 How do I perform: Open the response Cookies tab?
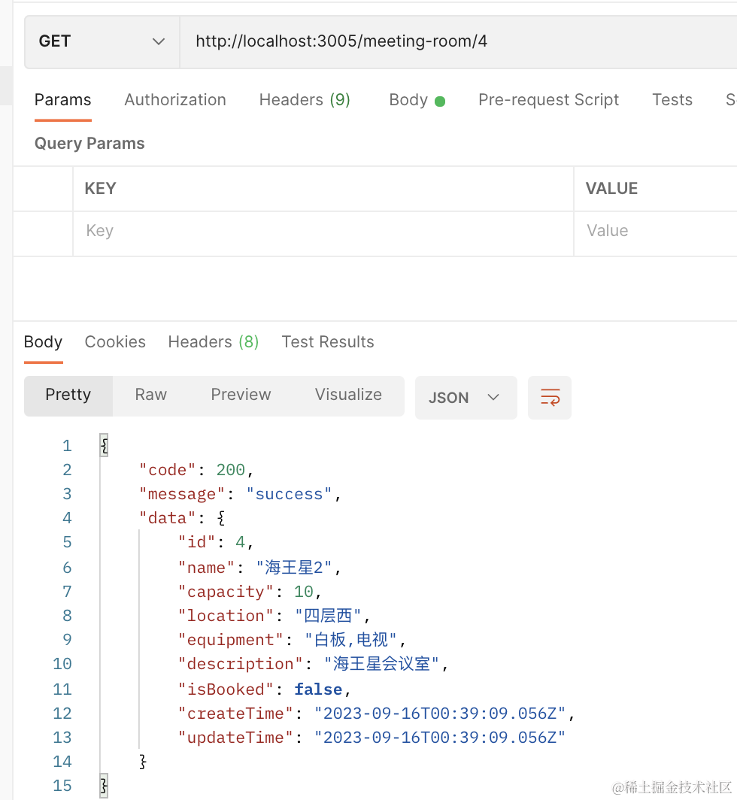[x=115, y=342]
